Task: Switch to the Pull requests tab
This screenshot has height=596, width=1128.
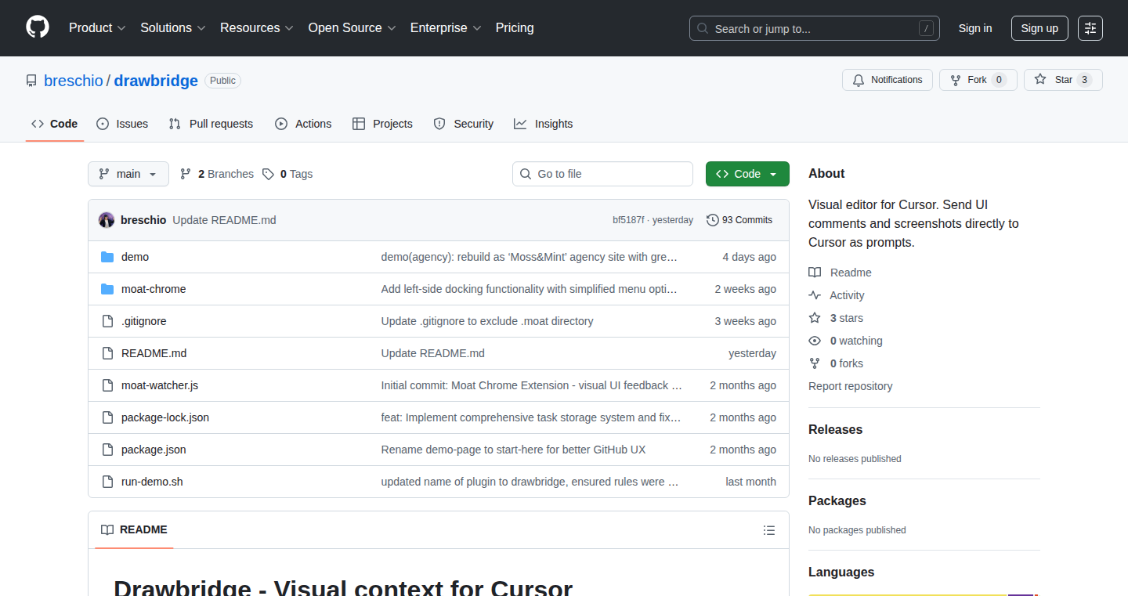Action: (x=211, y=124)
